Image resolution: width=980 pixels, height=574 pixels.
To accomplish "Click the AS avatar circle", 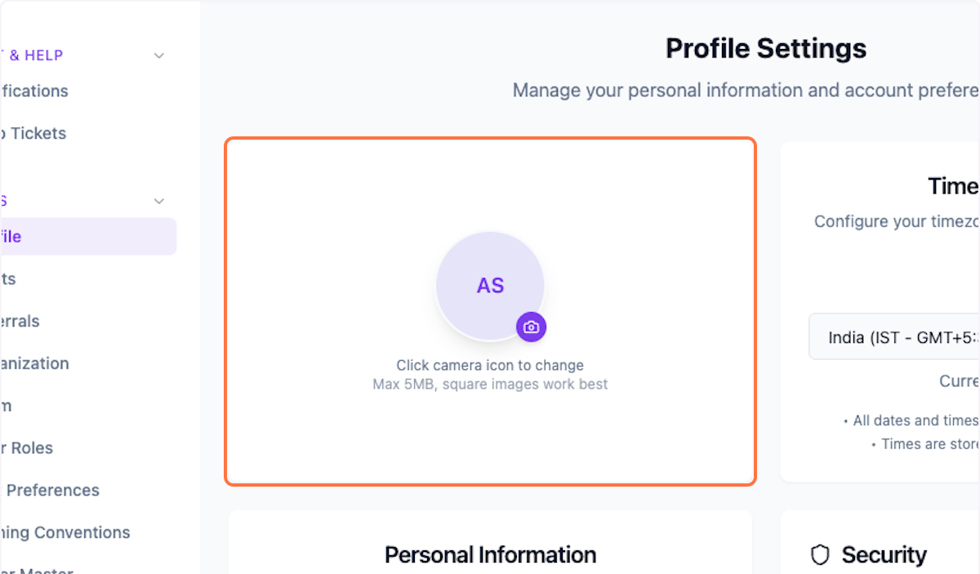I will [x=490, y=285].
